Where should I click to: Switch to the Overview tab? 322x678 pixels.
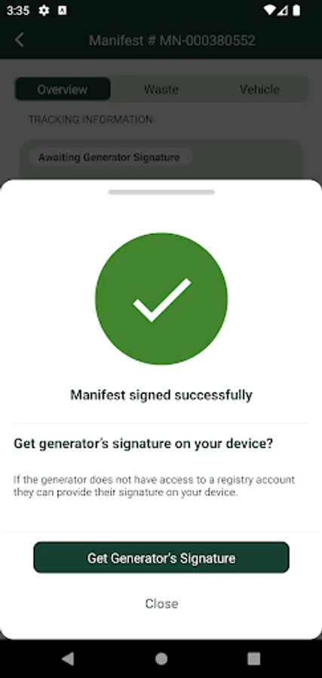pyautogui.click(x=63, y=89)
